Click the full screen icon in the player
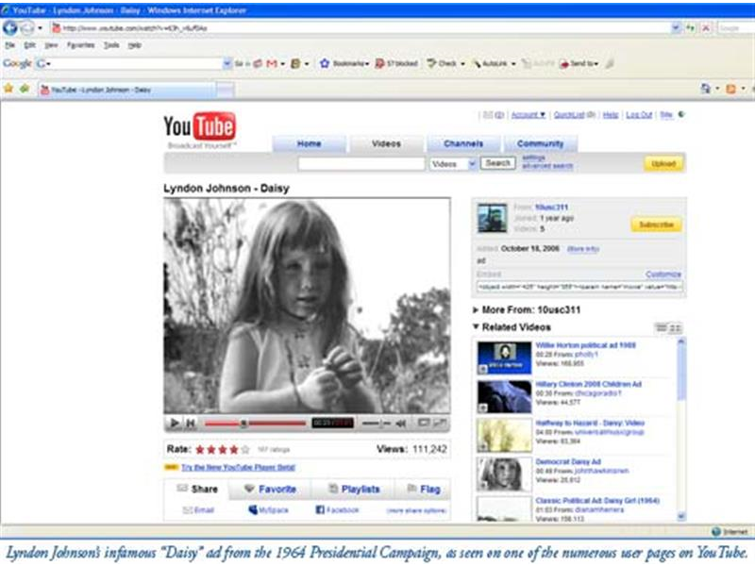The image size is (755, 566). coord(440,423)
